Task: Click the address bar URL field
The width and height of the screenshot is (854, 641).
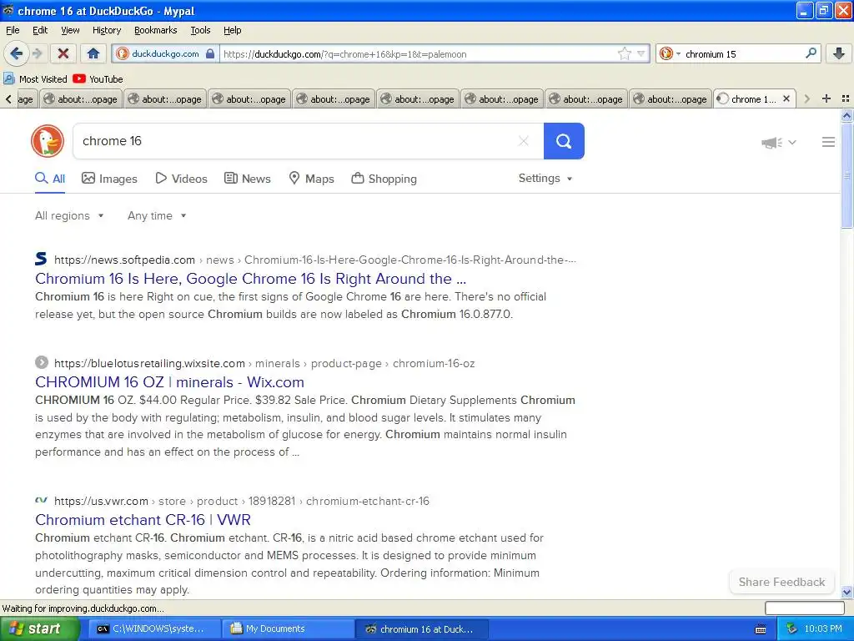Action: 417,54
